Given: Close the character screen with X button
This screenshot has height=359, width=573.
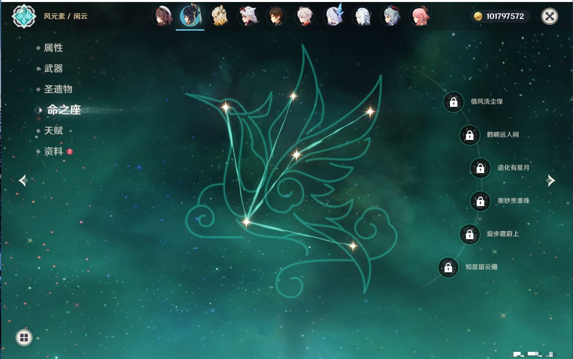Looking at the screenshot, I should [x=550, y=16].
